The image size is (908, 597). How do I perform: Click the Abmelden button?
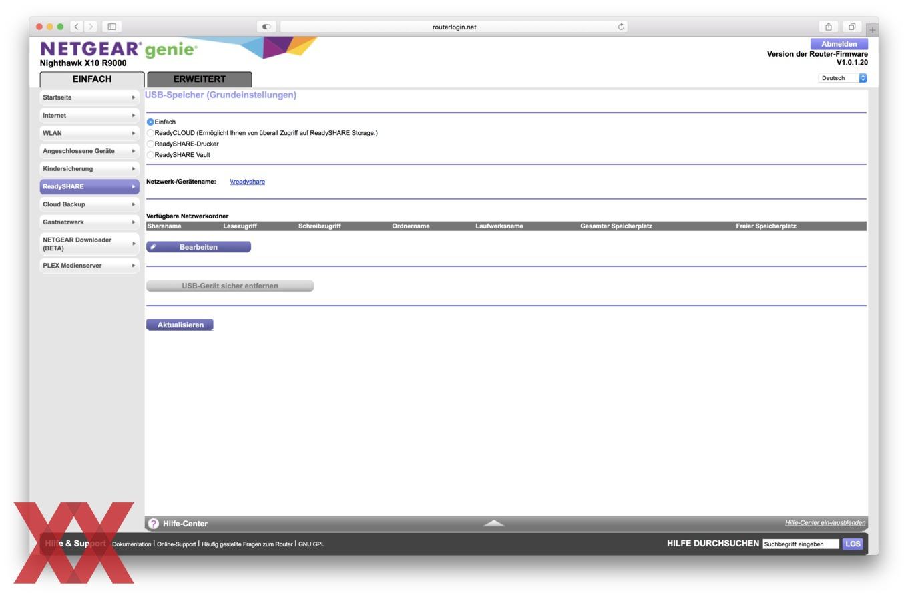coord(839,44)
